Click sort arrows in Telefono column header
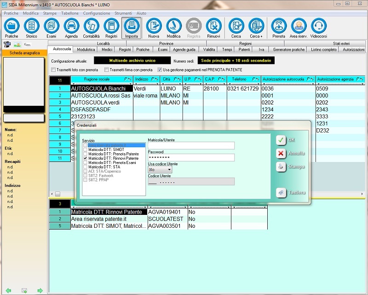The height and width of the screenshot is (295, 368). pyautogui.click(x=255, y=80)
